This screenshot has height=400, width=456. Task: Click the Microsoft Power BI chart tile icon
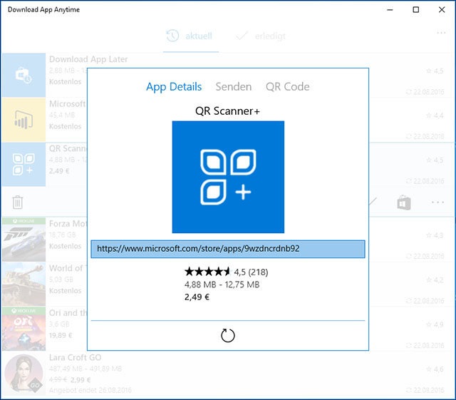[x=24, y=120]
